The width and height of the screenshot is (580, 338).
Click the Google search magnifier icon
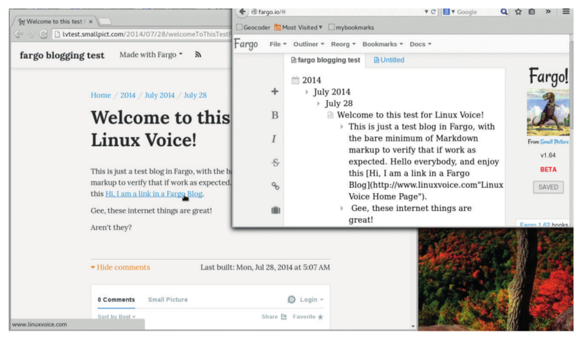pyautogui.click(x=504, y=12)
